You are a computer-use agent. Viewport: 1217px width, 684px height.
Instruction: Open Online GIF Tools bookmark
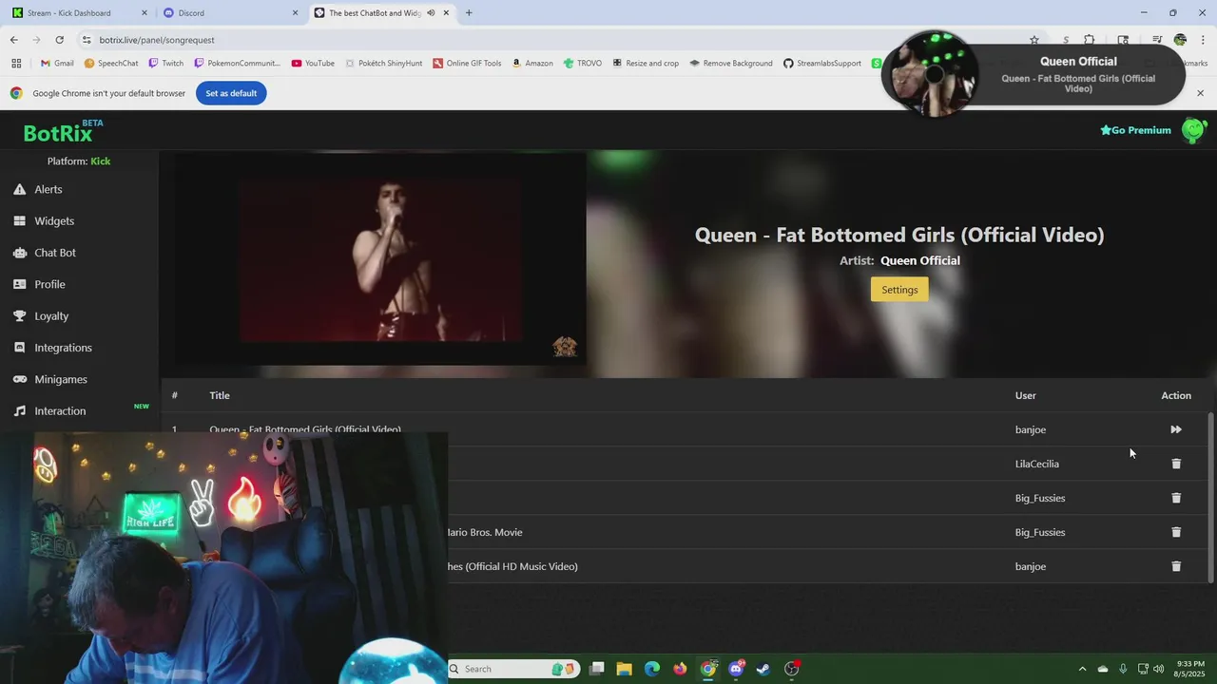tap(467, 64)
